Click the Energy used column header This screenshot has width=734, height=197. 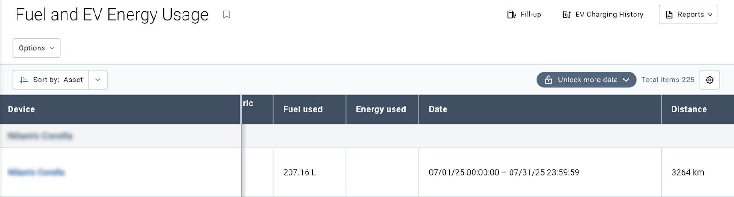(381, 109)
